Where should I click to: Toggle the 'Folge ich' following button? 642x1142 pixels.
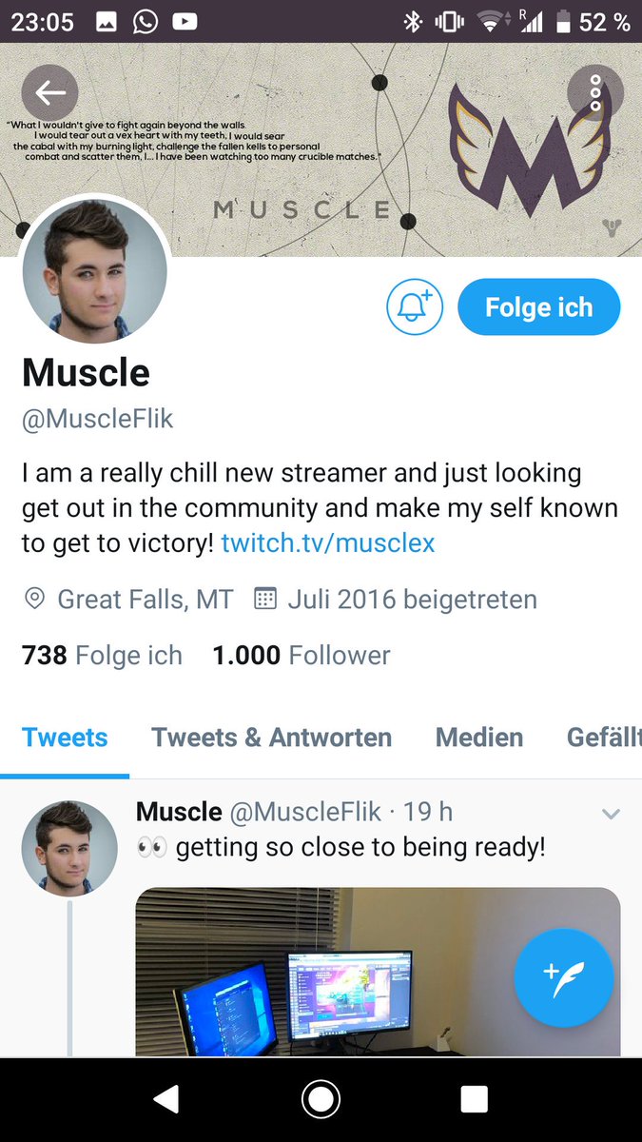pyautogui.click(x=539, y=307)
